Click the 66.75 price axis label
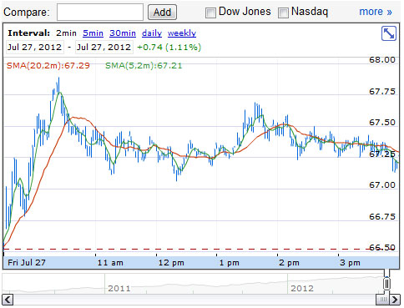 coord(382,217)
